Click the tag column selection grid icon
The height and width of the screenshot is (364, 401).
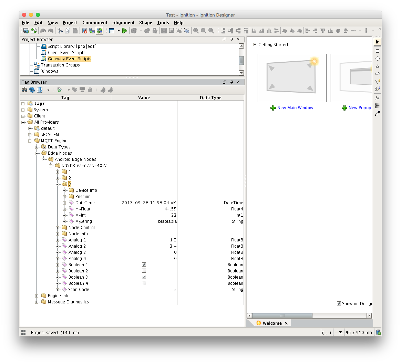click(40, 90)
